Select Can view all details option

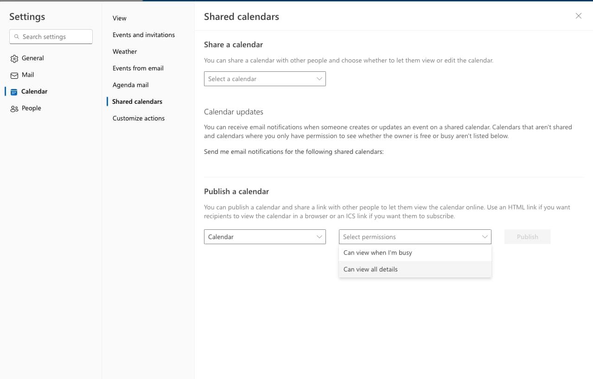[x=370, y=269]
